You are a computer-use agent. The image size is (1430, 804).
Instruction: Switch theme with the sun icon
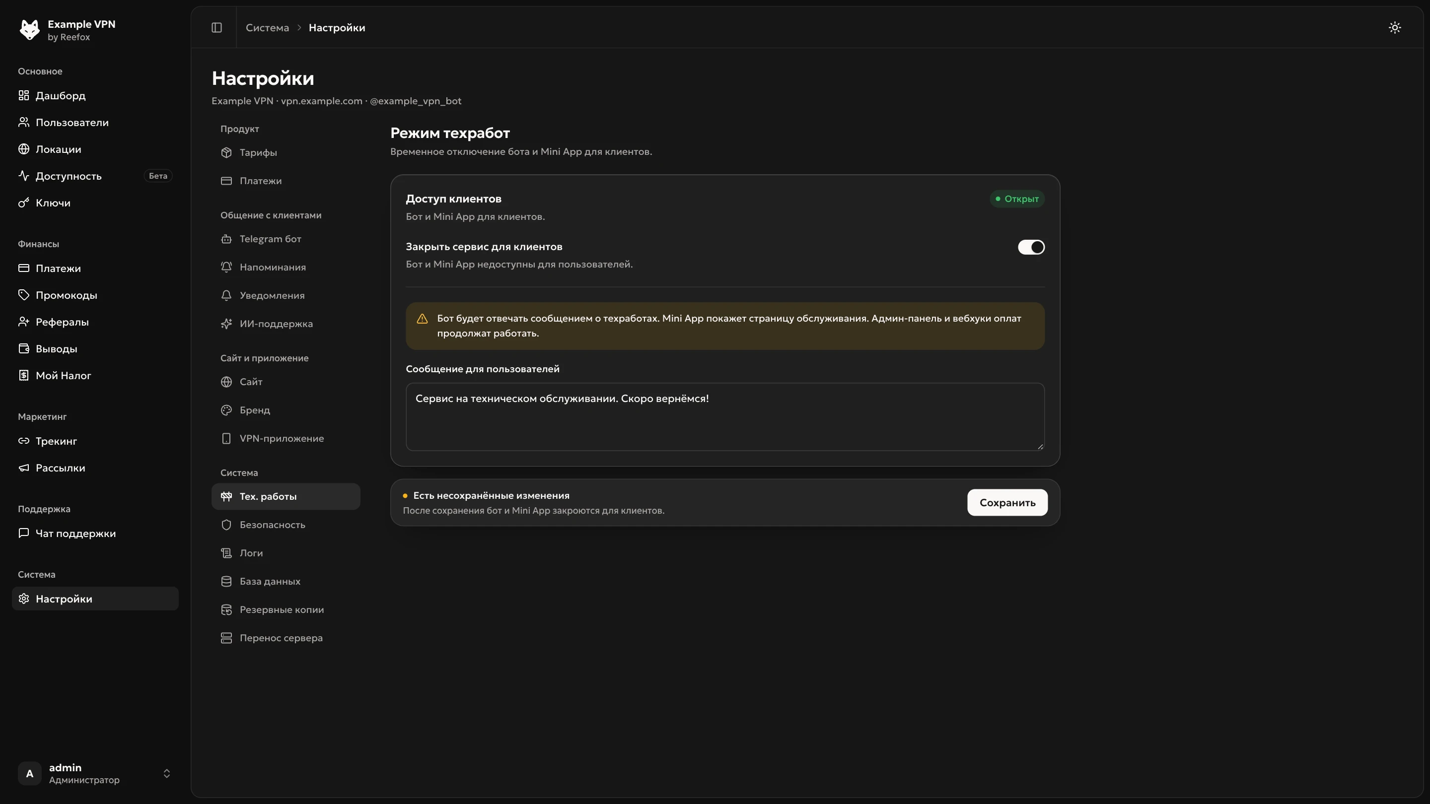tap(1394, 28)
